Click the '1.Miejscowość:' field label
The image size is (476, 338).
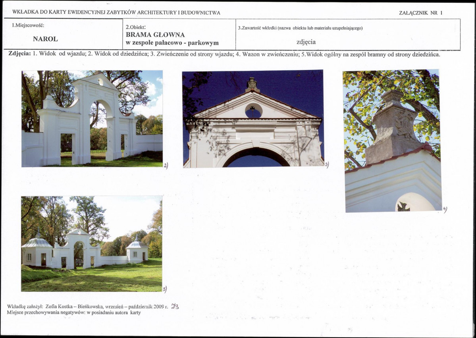click(28, 25)
